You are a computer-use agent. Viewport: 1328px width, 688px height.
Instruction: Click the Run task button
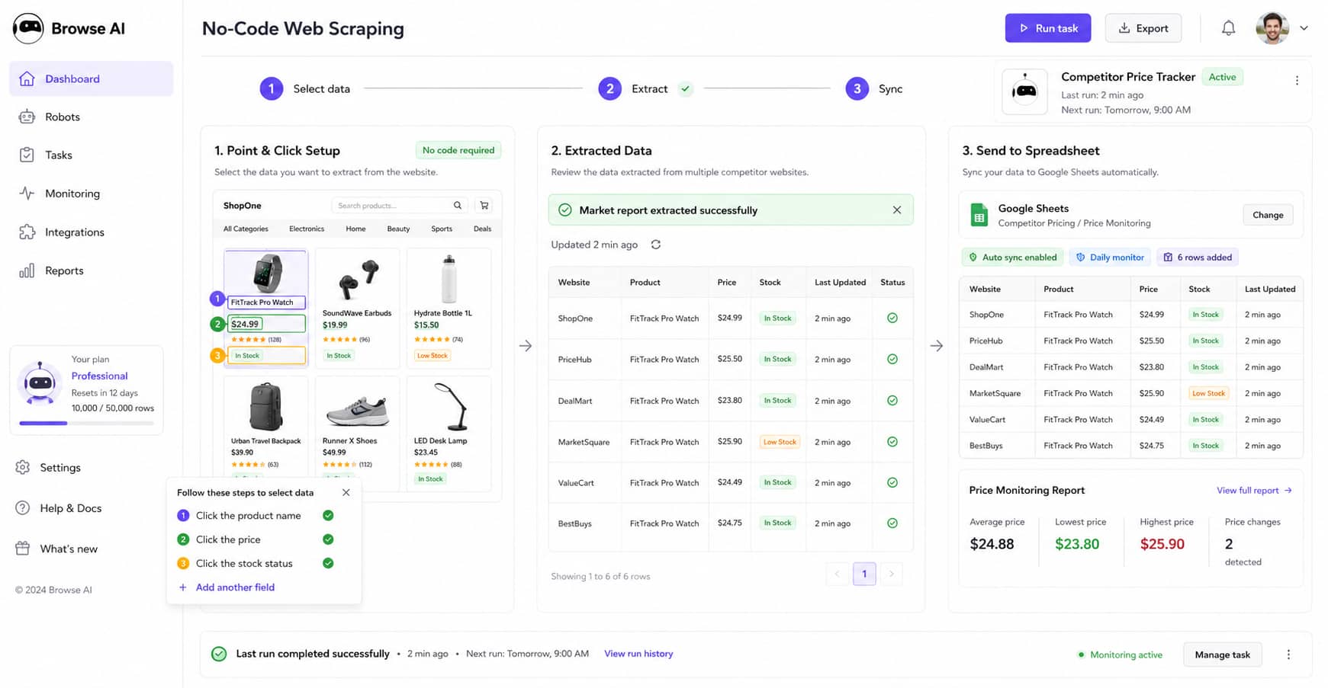coord(1048,28)
